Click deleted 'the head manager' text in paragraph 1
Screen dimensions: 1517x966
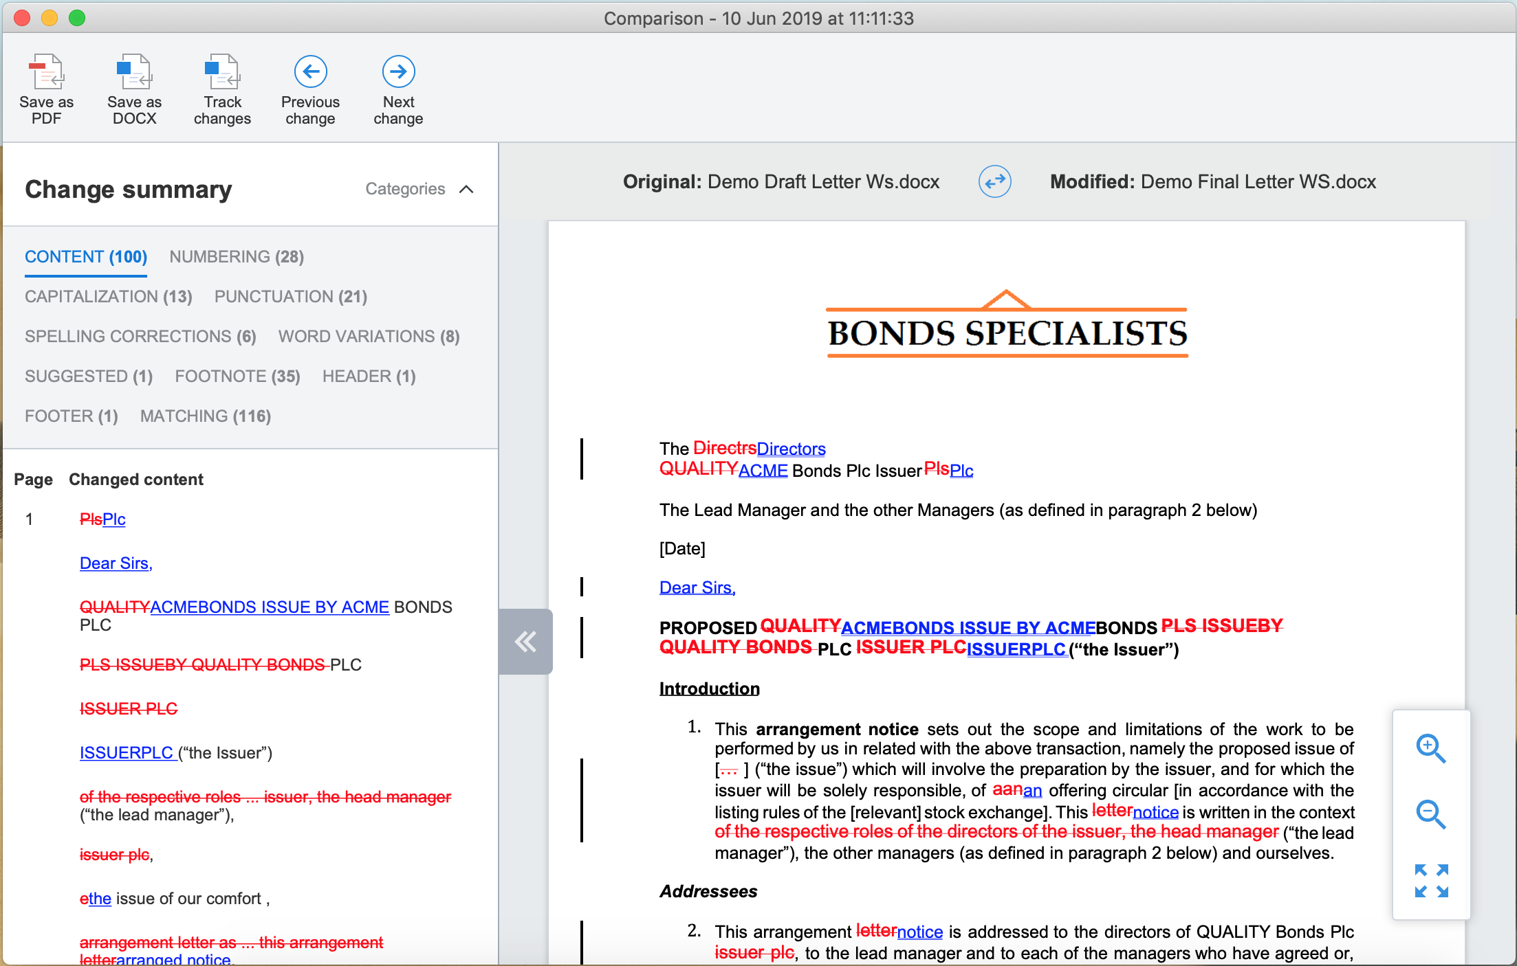1204,832
